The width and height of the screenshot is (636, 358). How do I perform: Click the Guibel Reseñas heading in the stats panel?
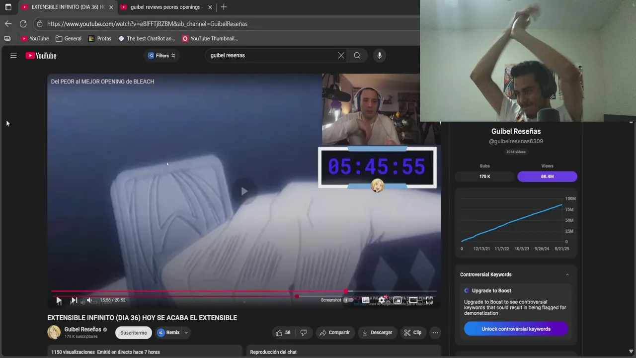516,131
